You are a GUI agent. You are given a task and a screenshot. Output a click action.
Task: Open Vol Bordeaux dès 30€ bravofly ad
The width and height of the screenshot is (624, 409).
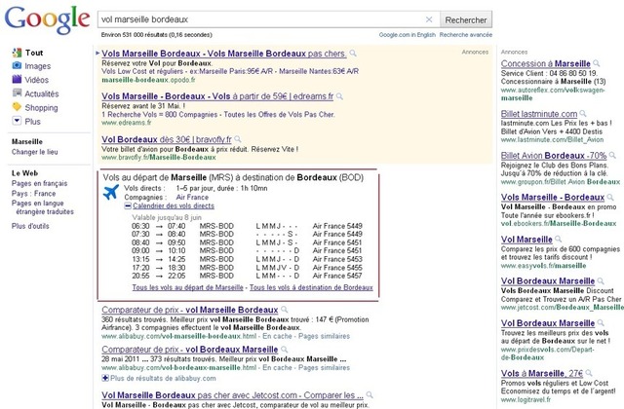pos(167,139)
